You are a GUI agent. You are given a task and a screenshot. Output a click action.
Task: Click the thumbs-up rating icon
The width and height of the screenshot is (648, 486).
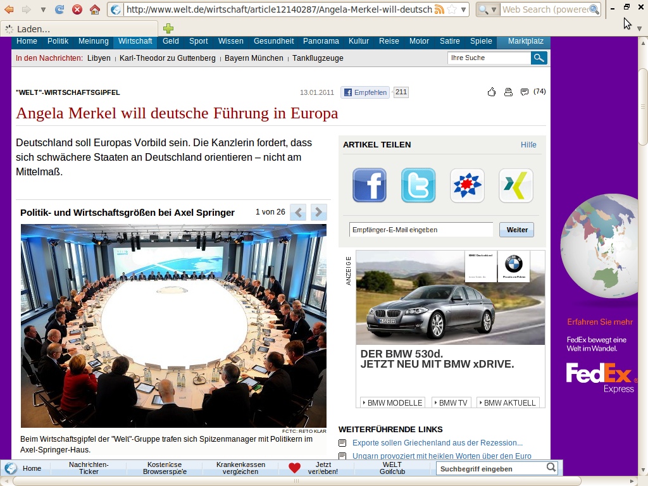(491, 92)
